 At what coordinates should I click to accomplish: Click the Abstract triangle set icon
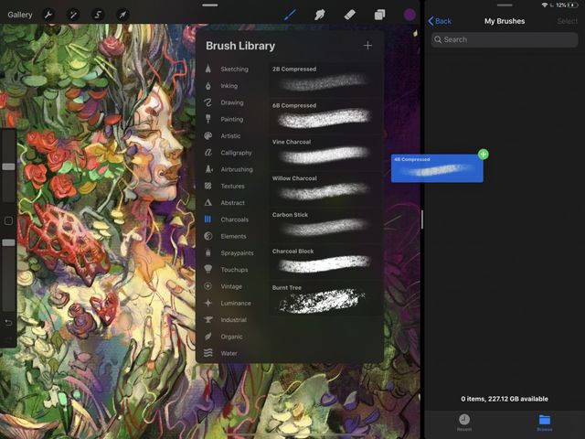208,203
